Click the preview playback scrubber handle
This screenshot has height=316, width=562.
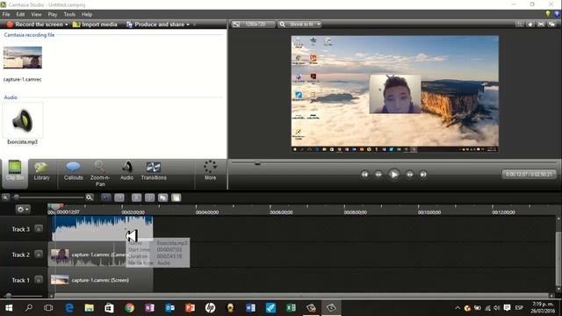(257, 163)
